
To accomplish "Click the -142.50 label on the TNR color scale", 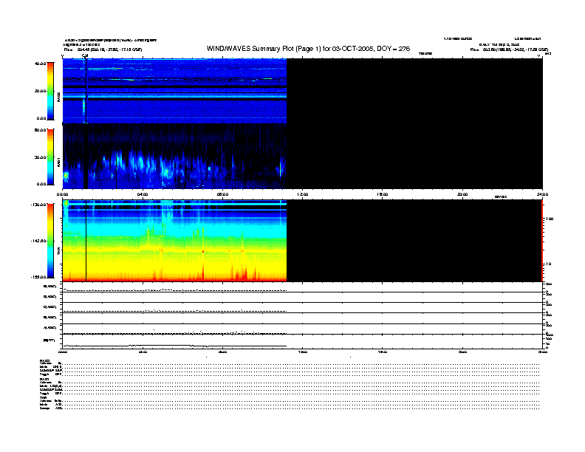I will [39, 241].
